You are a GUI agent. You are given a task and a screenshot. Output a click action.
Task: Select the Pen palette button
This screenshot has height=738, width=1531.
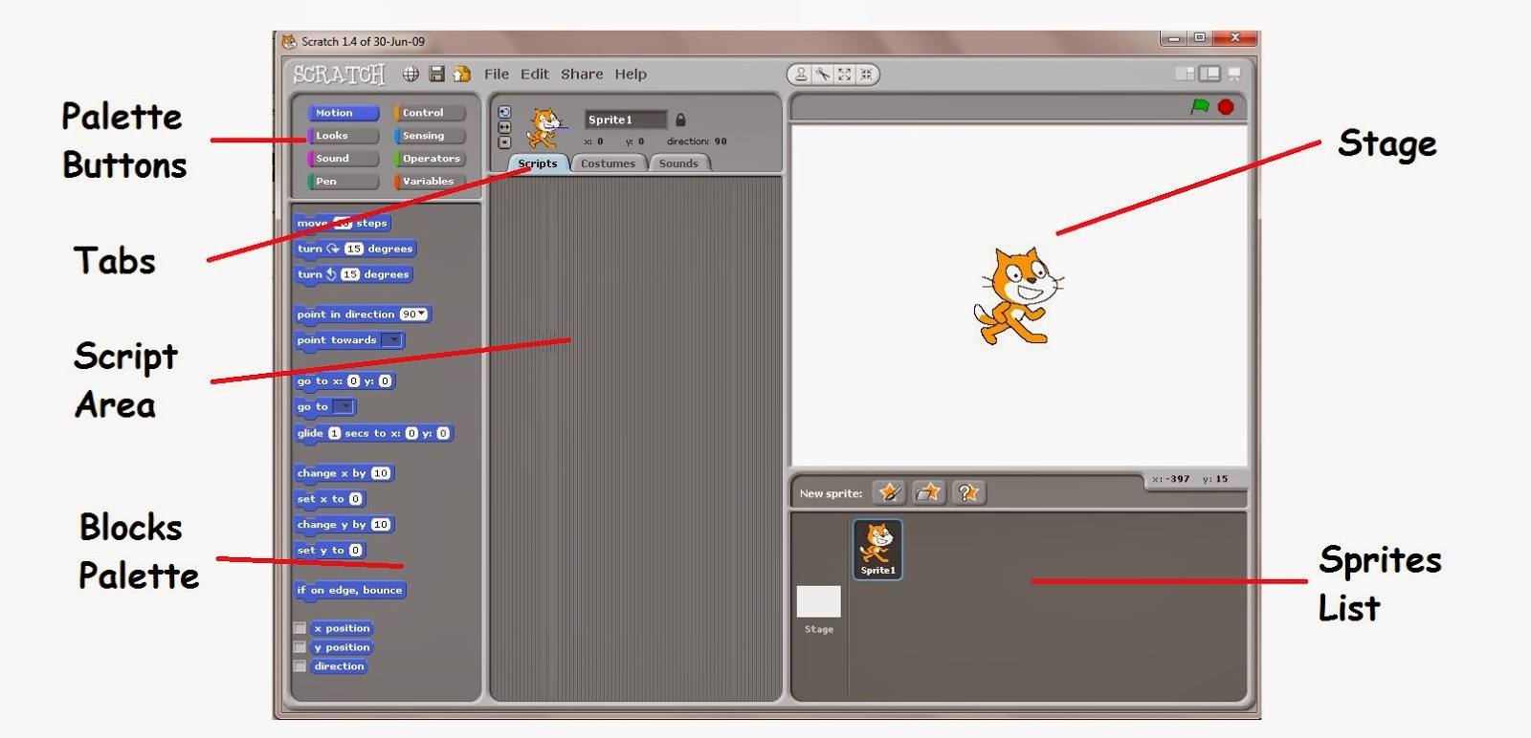(x=343, y=181)
